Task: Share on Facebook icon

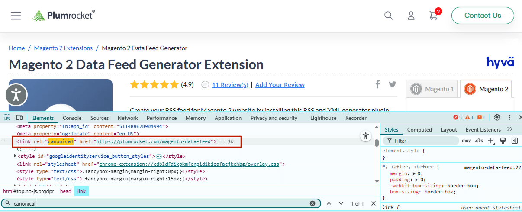Action: click(378, 84)
